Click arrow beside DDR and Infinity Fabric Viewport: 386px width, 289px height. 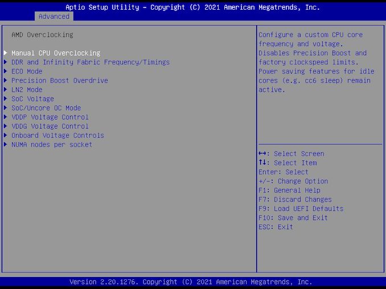[6, 62]
